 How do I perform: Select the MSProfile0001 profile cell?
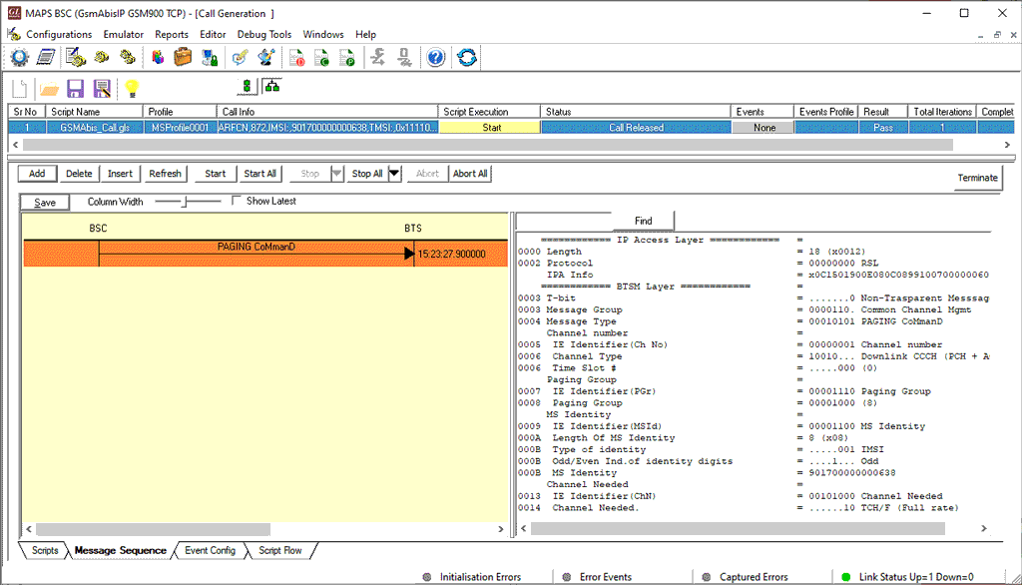coord(180,128)
